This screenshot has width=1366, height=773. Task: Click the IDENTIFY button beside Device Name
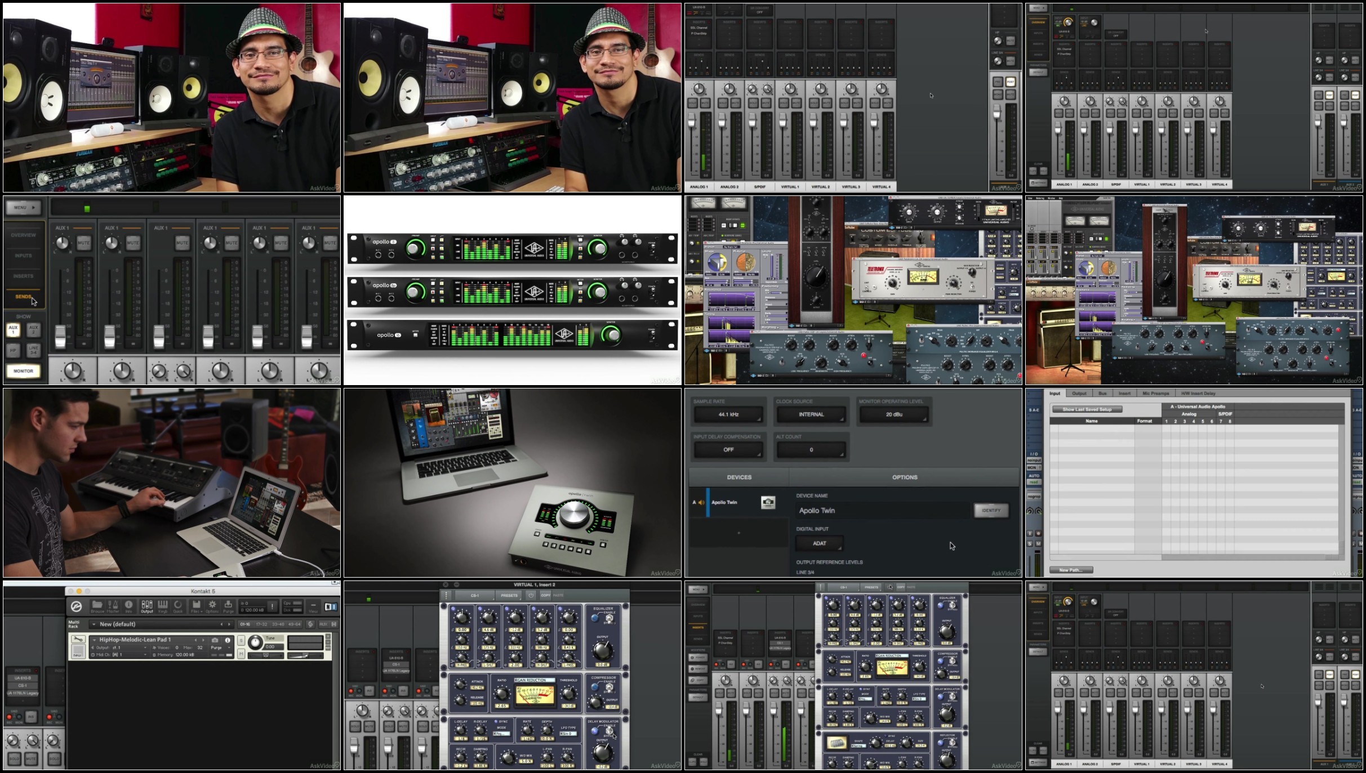991,511
